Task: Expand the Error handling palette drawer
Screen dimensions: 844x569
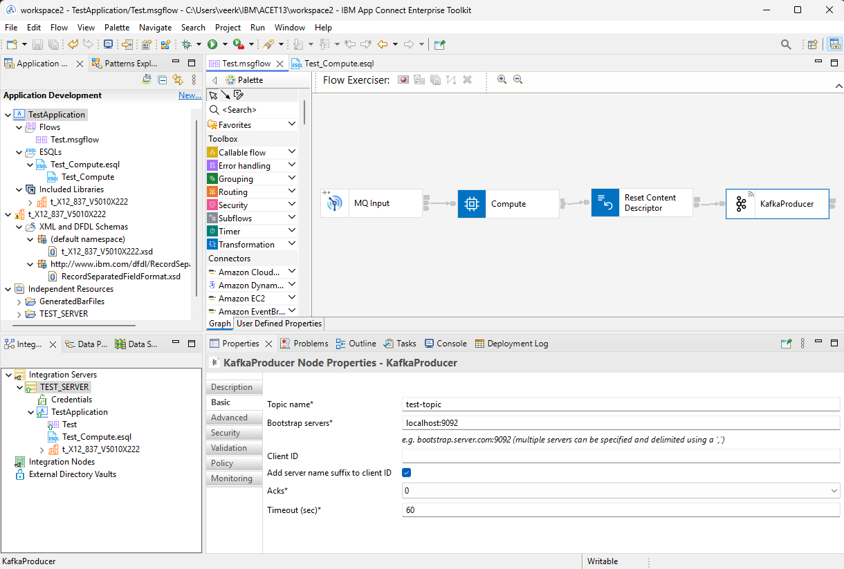Action: [x=291, y=165]
